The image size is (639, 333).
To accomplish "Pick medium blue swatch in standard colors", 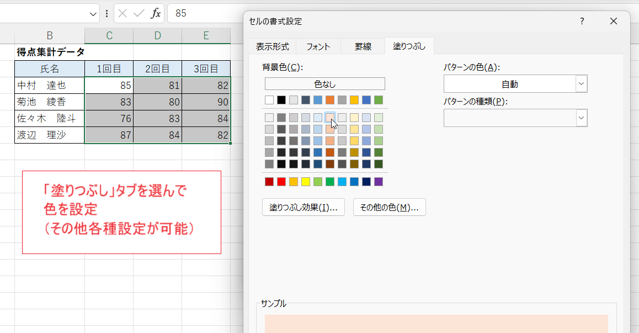I will point(354,182).
